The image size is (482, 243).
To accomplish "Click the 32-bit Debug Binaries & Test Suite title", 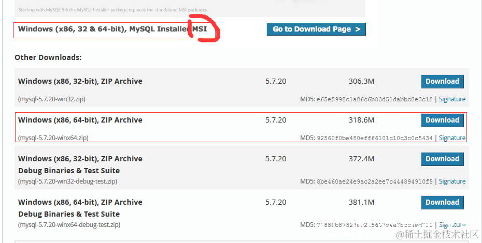I will pyautogui.click(x=80, y=165).
